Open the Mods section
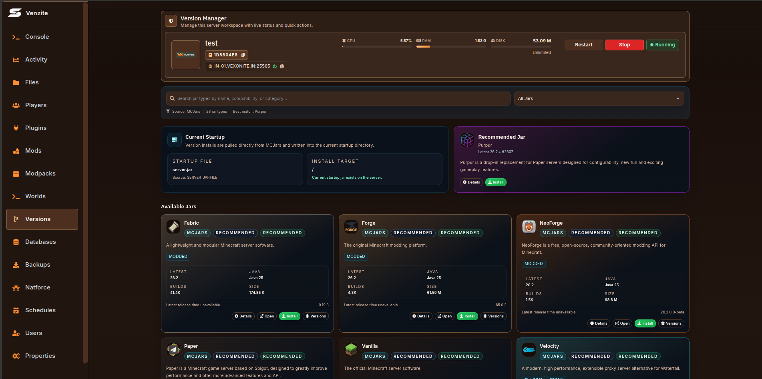The image size is (762, 379). (x=42, y=151)
